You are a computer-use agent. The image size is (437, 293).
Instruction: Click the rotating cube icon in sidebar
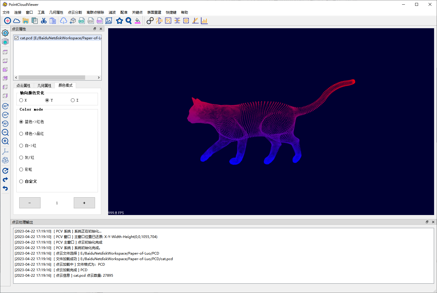pos(5,160)
